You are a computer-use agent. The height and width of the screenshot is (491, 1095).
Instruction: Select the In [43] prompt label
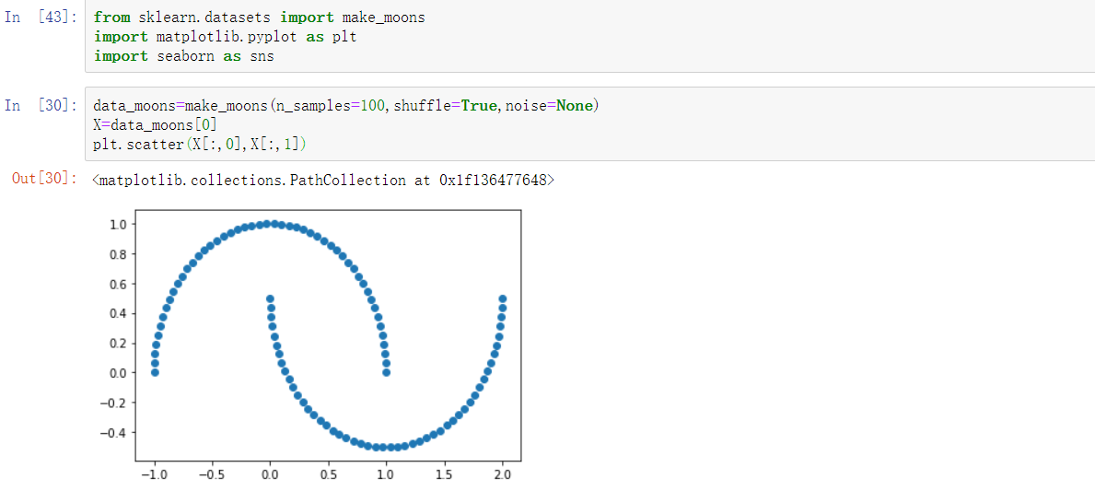[x=39, y=18]
